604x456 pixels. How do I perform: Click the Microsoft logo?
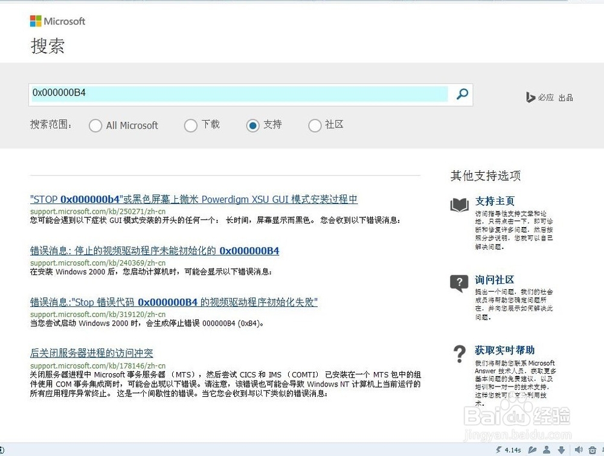point(57,21)
